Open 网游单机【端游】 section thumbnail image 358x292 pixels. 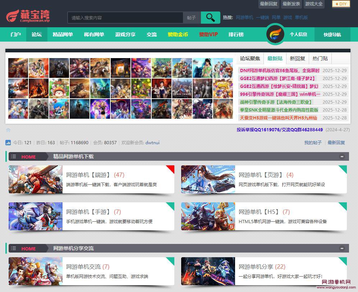tap(36, 179)
